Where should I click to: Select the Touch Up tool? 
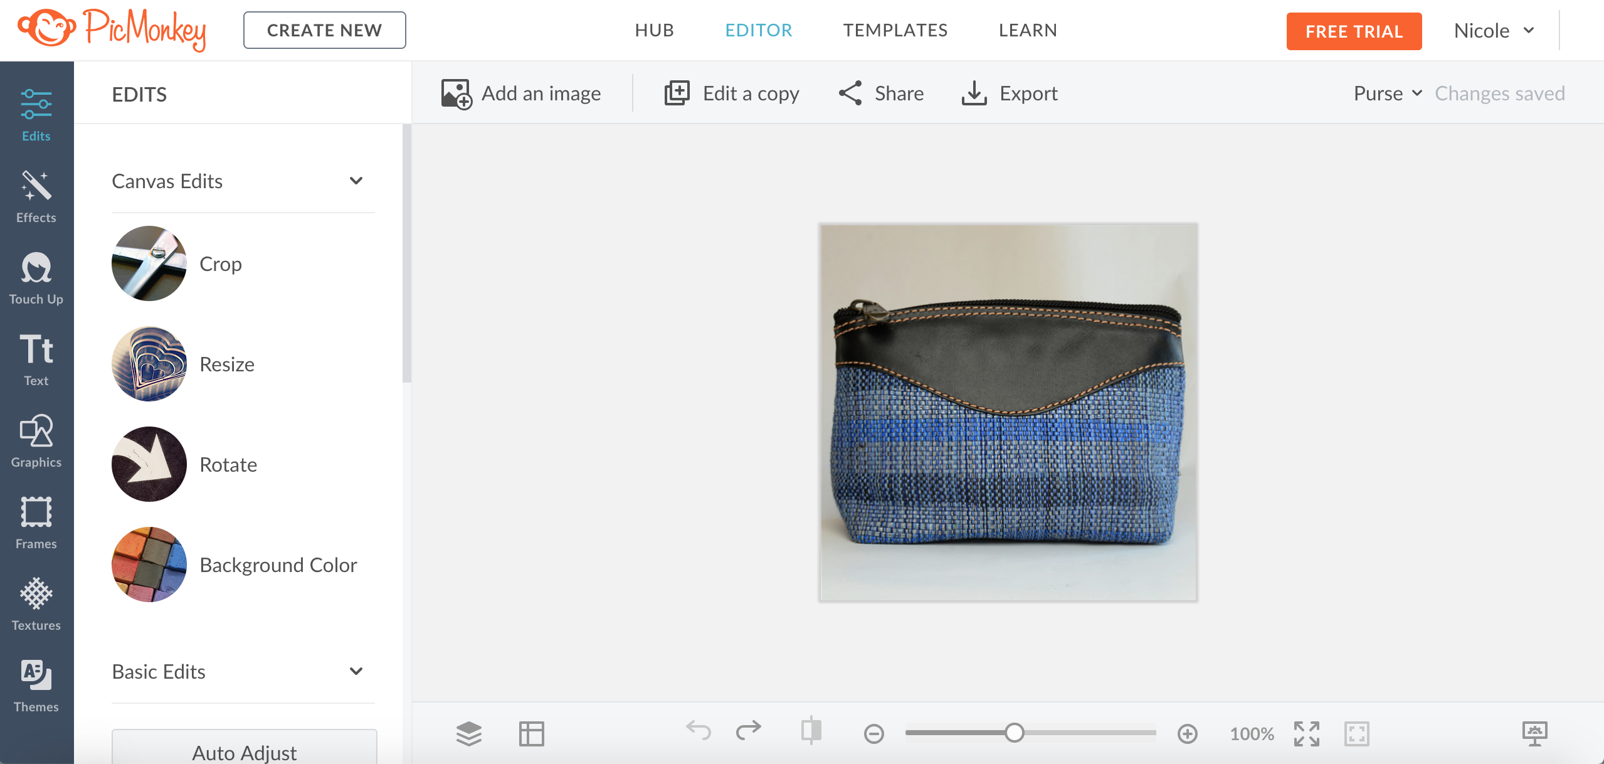pyautogui.click(x=36, y=278)
